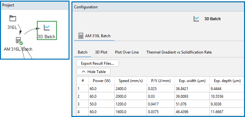Click the Exp. width (µm) column header
The height and width of the screenshot is (117, 245).
pyautogui.click(x=192, y=81)
